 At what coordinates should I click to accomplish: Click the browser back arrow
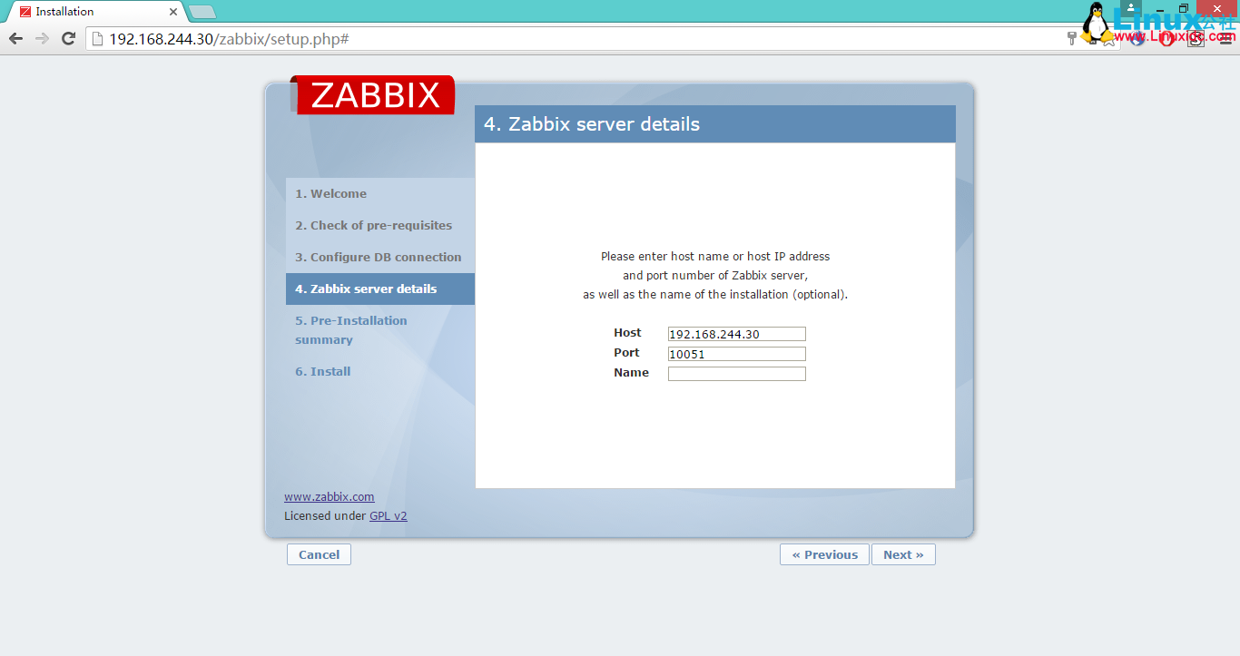click(x=15, y=38)
